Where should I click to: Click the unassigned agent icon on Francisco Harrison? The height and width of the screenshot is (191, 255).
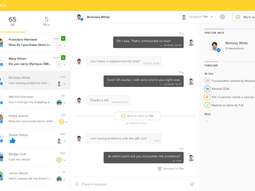[x=59, y=46]
